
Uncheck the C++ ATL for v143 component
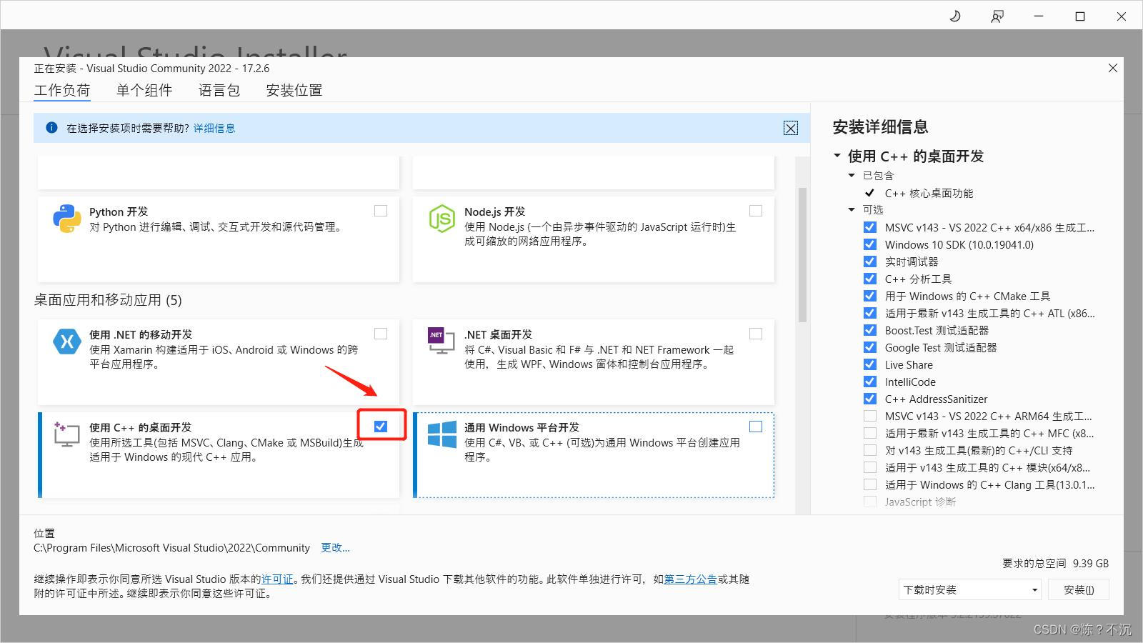869,313
